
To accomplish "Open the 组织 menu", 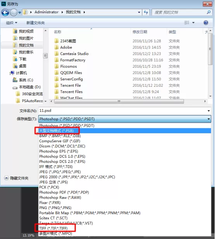I will point(11,23).
